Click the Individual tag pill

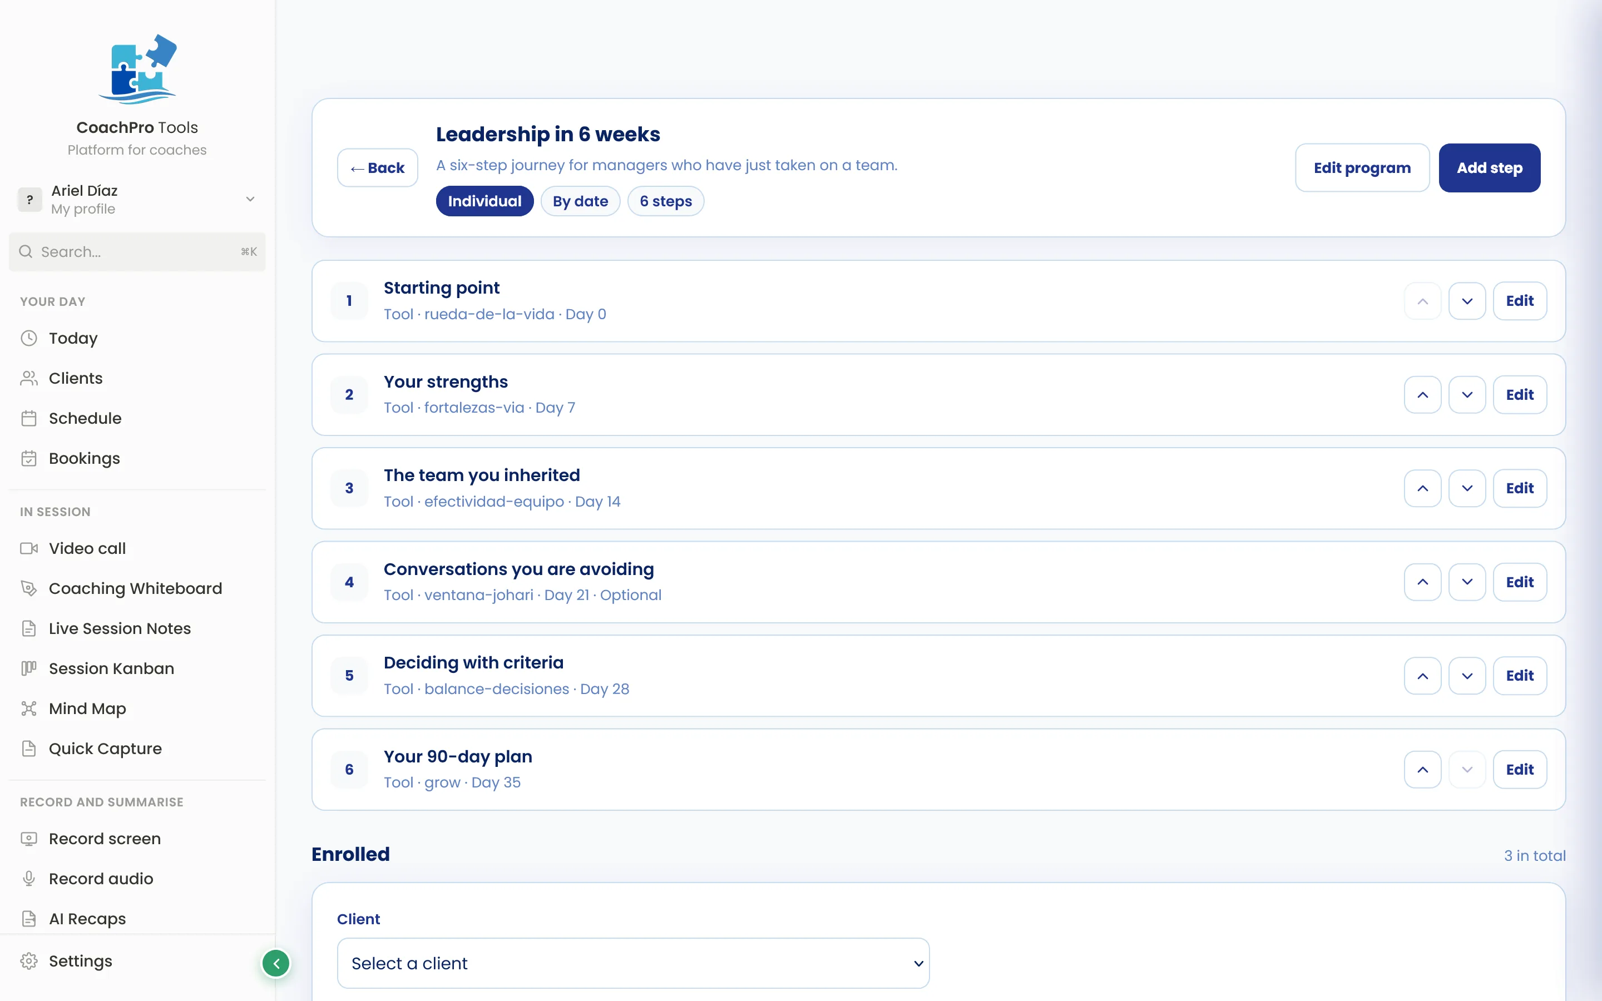[484, 201]
